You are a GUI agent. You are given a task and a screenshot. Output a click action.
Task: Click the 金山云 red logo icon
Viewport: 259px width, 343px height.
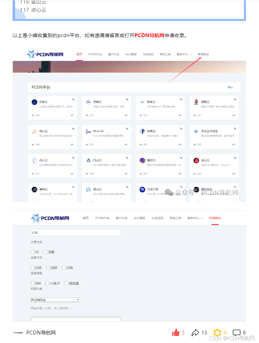click(x=196, y=161)
